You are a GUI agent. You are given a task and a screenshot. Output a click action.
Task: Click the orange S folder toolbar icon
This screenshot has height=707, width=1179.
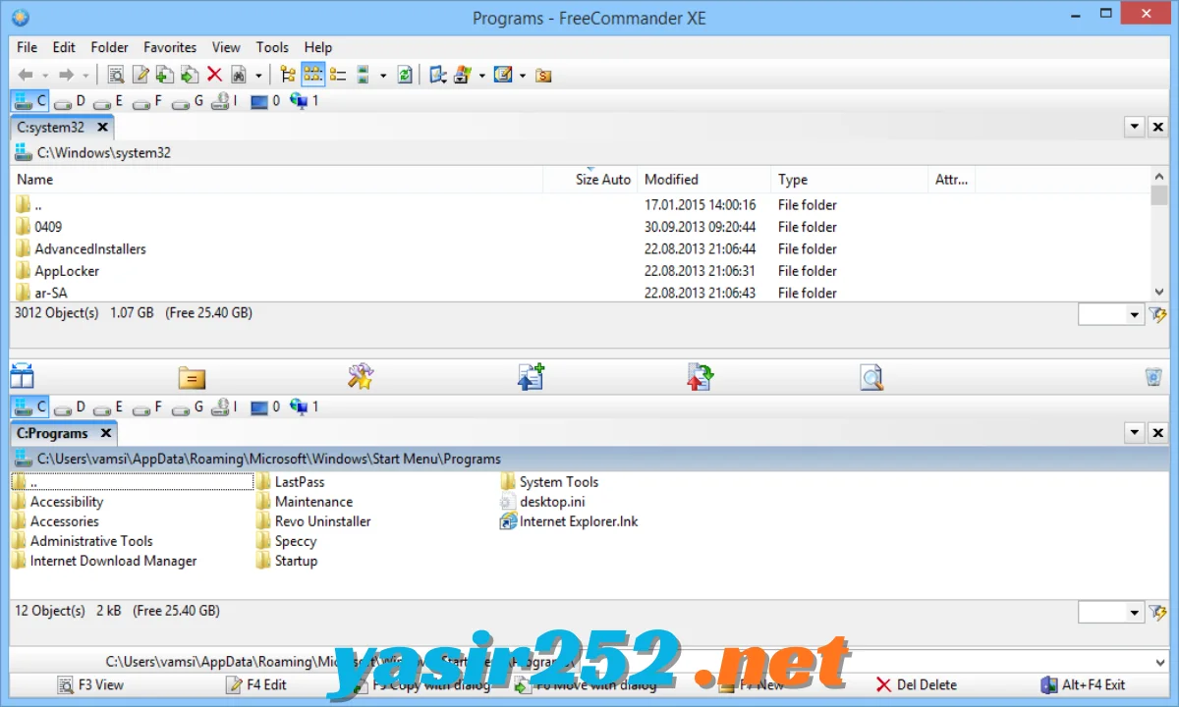[x=543, y=75]
